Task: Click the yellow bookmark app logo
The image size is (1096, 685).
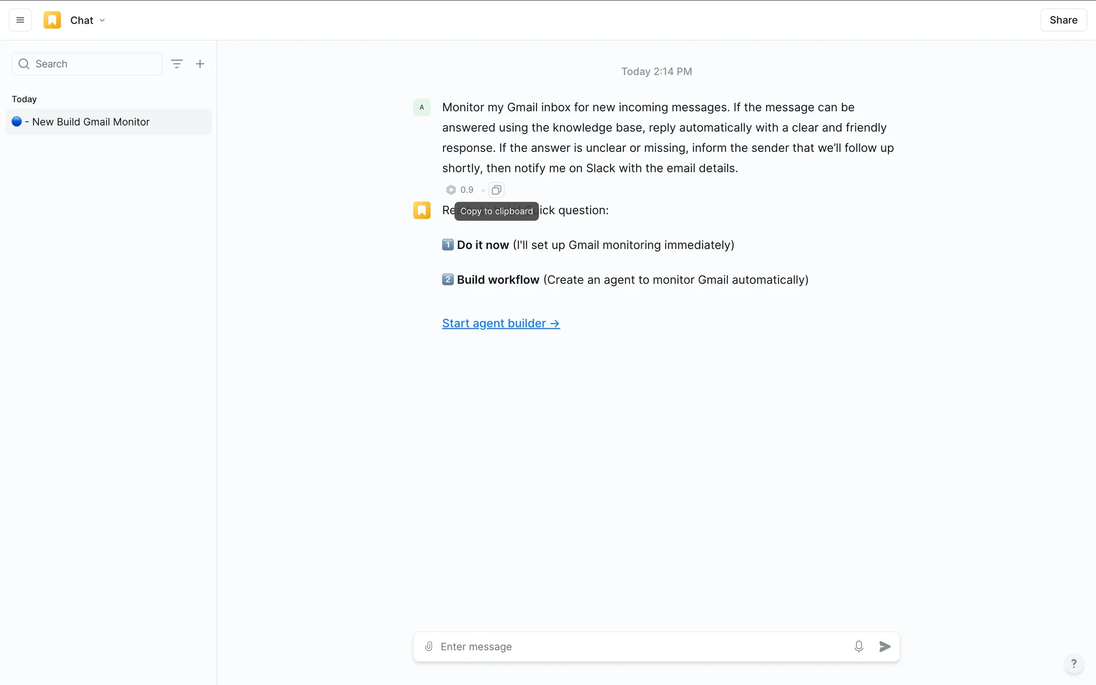Action: coord(52,20)
